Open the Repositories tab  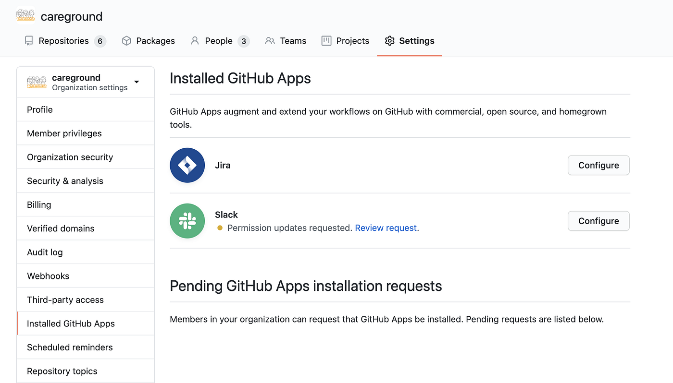(65, 41)
